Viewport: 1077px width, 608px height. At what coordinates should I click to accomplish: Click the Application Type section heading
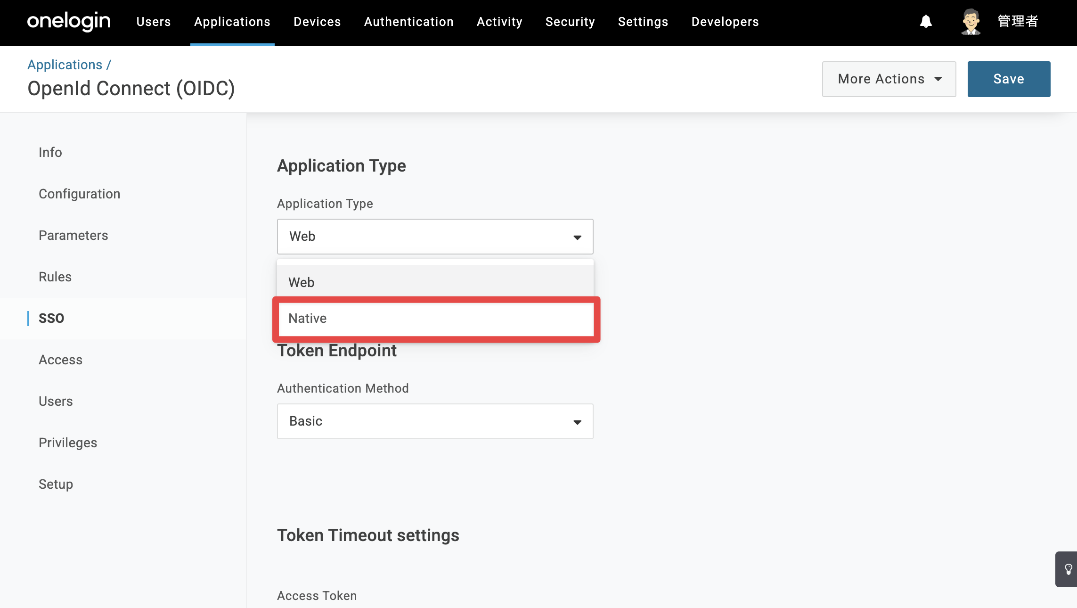pos(342,166)
